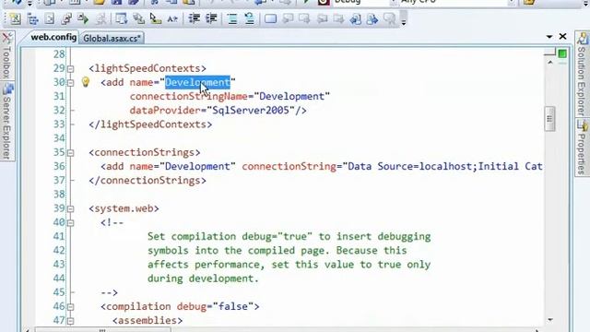Click the lightbulb on line 30
This screenshot has width=590, height=332.
[x=86, y=82]
